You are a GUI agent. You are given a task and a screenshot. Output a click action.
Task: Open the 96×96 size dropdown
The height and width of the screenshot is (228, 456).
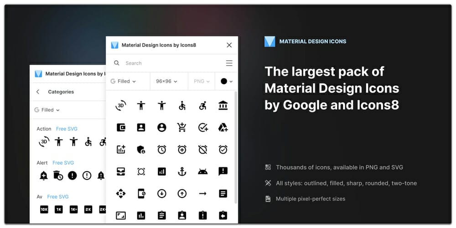point(166,82)
